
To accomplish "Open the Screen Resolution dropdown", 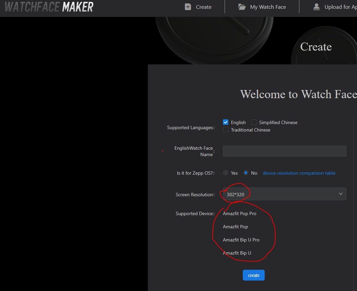I will point(285,194).
